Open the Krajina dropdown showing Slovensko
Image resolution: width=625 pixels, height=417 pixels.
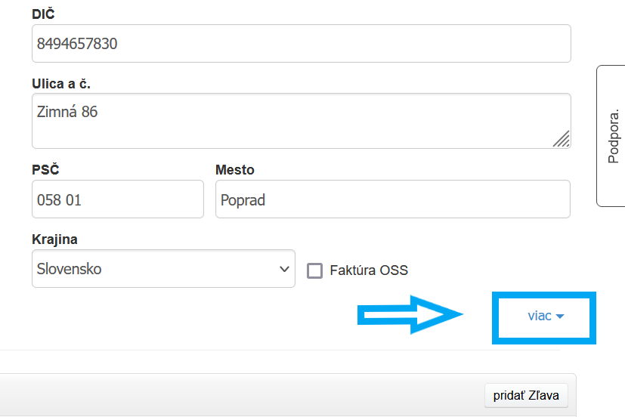(163, 269)
